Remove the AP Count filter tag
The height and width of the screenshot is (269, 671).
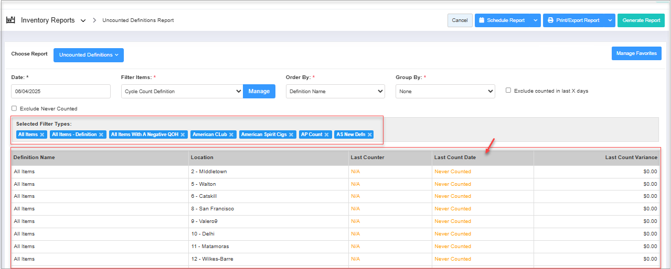pyautogui.click(x=327, y=134)
